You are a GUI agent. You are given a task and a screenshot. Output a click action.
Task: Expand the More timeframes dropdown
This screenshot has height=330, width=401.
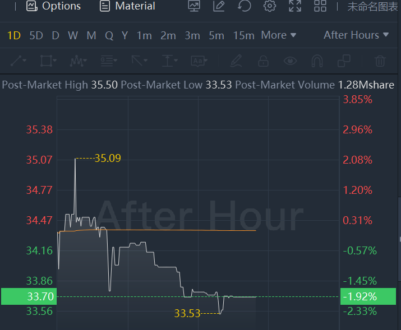click(278, 35)
